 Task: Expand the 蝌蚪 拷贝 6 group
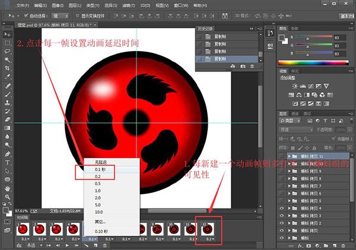tap(290, 194)
